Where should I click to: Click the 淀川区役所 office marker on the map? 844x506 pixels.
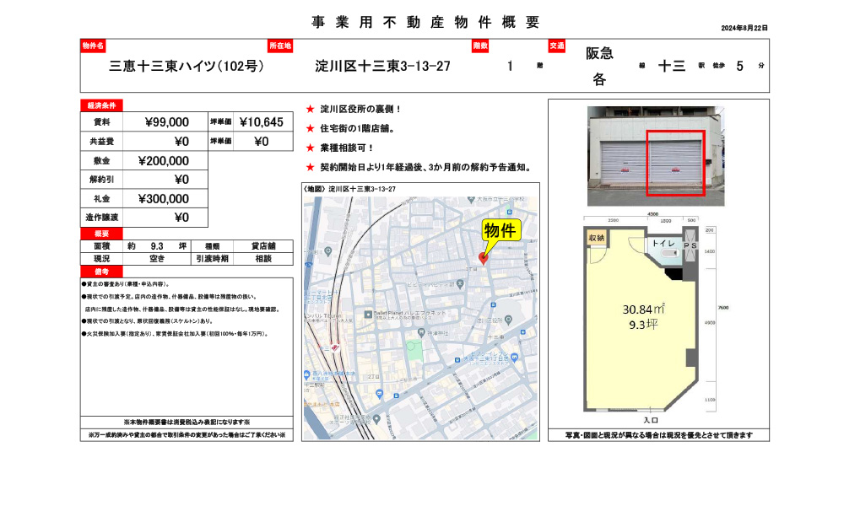pos(508,320)
